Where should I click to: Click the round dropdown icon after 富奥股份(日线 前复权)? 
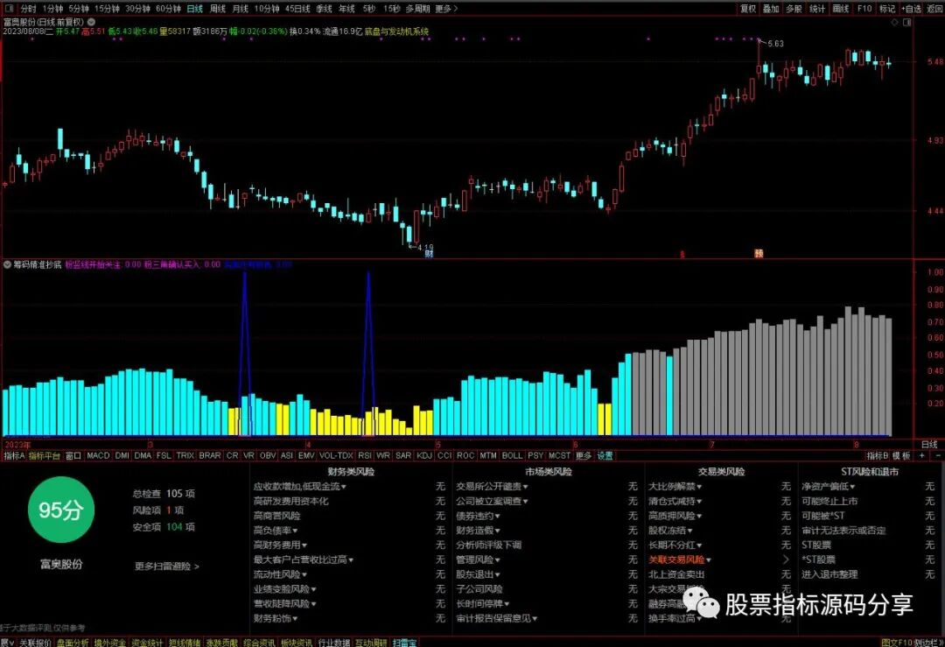coord(92,22)
